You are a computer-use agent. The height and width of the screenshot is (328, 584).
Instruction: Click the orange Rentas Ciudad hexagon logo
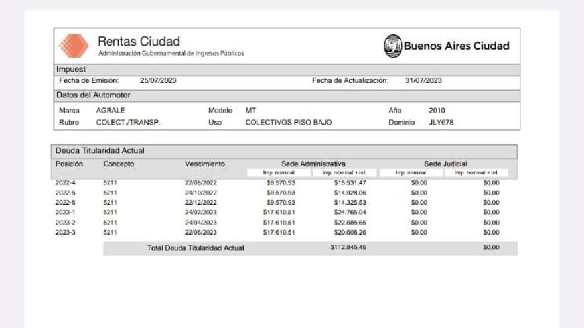click(x=74, y=46)
